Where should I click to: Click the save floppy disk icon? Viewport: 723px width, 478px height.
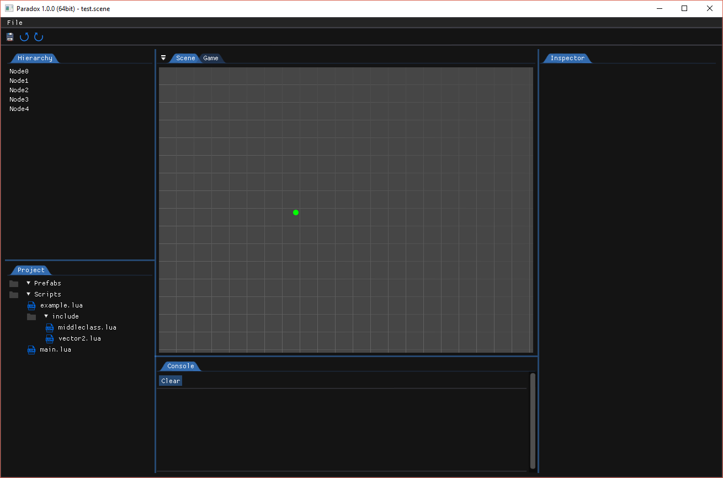[10, 37]
